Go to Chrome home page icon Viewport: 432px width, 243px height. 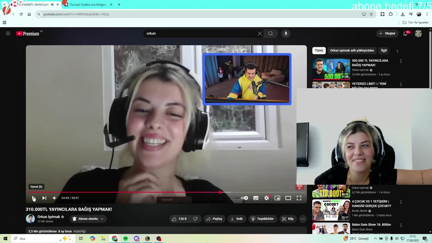29,14
